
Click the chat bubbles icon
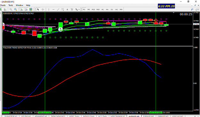point(197,9)
